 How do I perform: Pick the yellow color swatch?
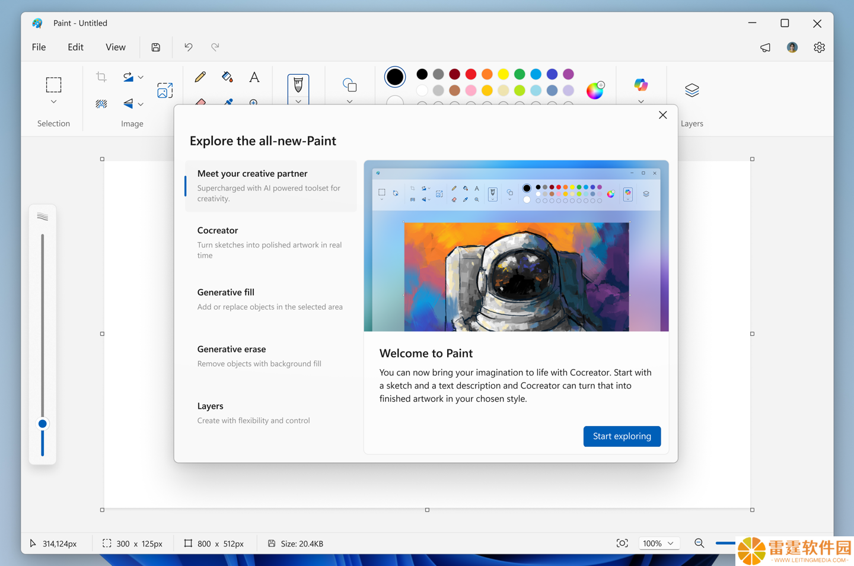click(504, 74)
